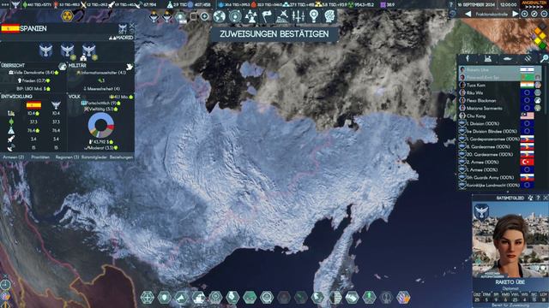Click the zoom-out minus circle icon
Viewport: 549px width, 308px height.
coord(544,14)
